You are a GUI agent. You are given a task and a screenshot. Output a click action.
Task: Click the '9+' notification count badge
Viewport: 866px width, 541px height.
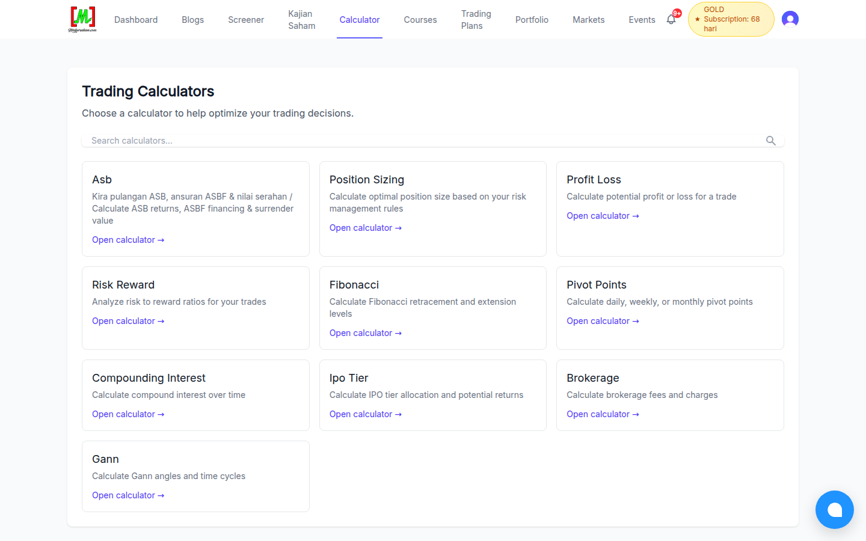[677, 13]
